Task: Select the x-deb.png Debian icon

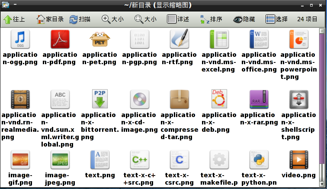Action: (x=219, y=99)
